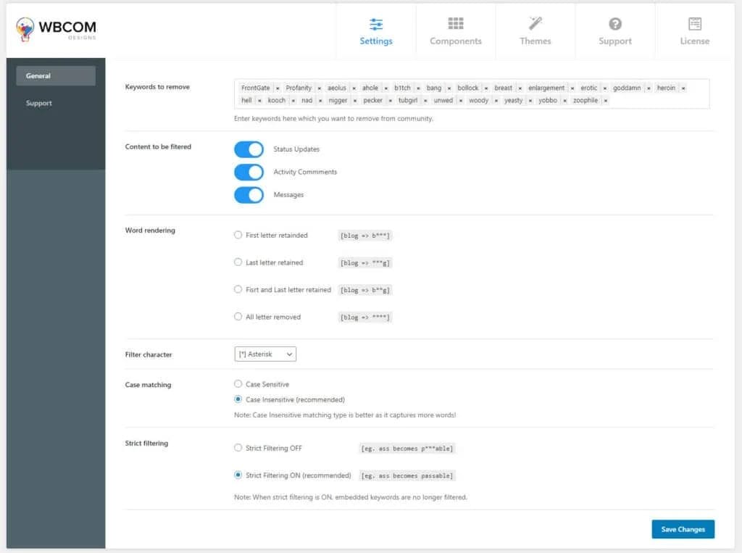Screen dimensions: 742x553
Task: Open the Components grid icon
Action: (x=456, y=24)
